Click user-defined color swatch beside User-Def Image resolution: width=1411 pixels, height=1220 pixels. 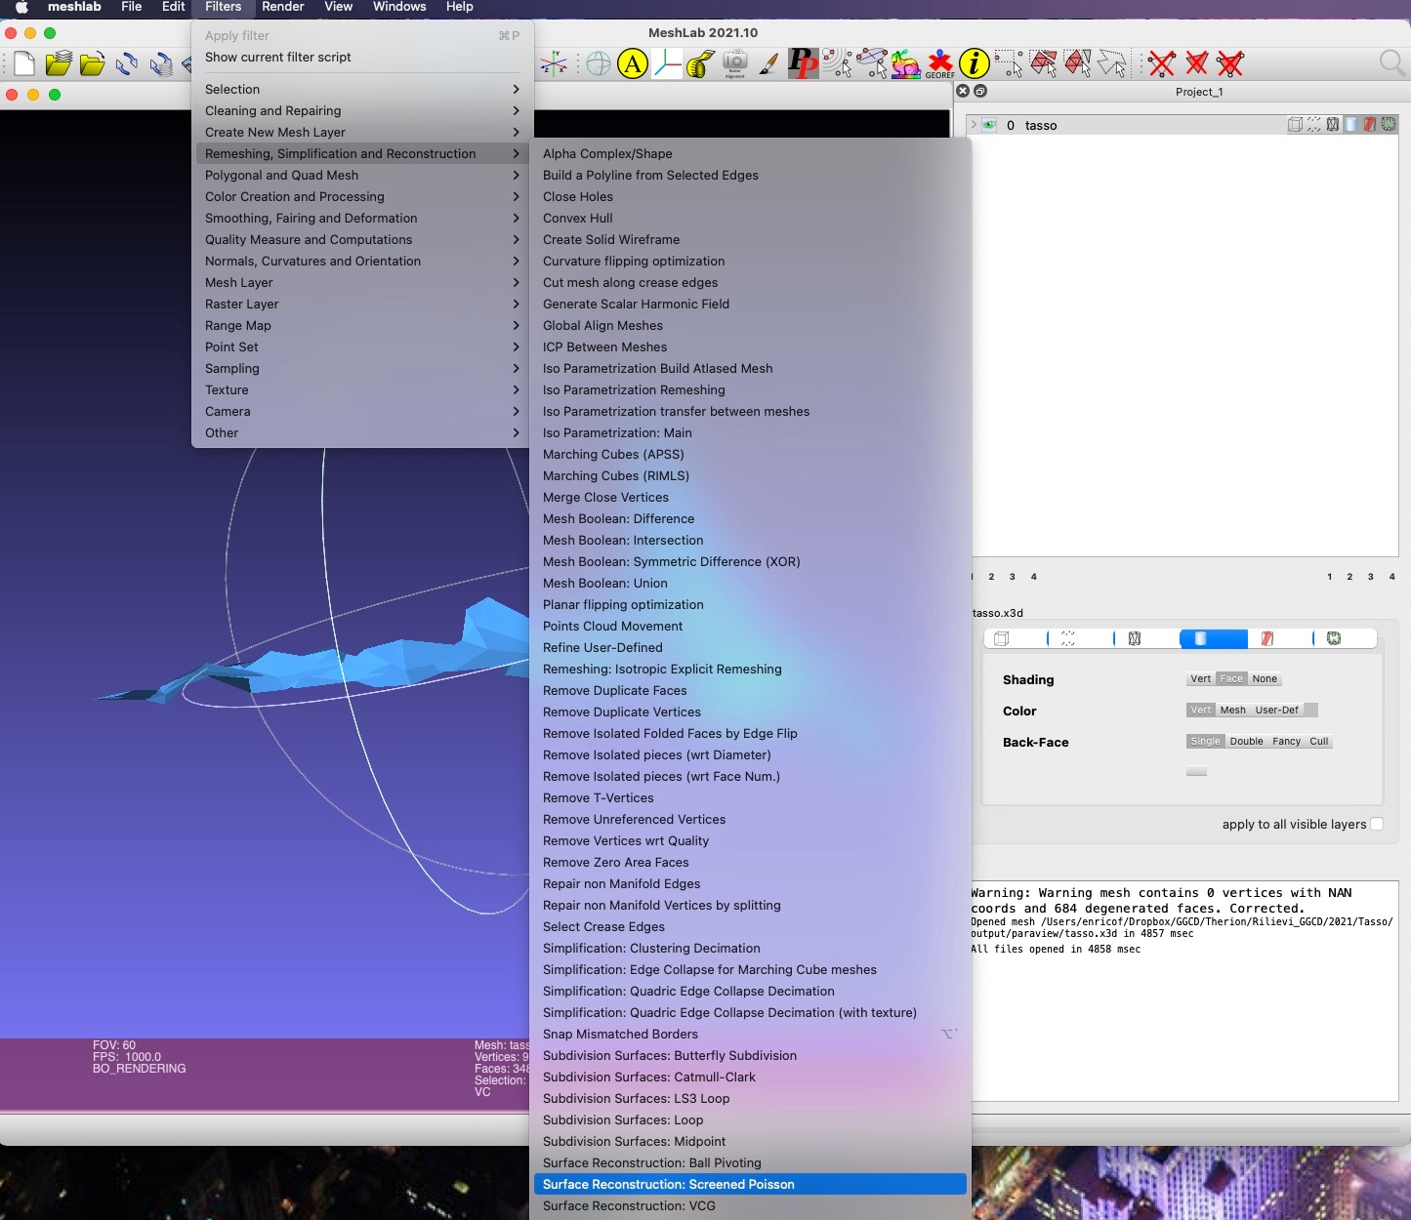point(1311,711)
